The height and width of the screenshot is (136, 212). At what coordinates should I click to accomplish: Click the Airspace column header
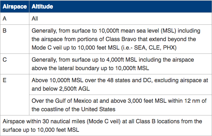click(x=14, y=7)
